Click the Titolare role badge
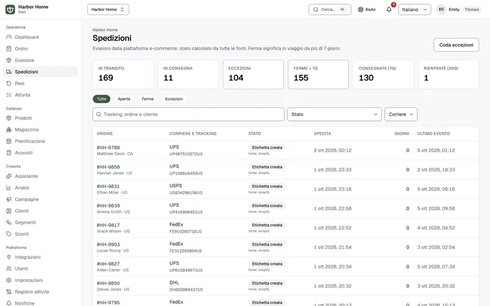This screenshot has height=306, width=490. point(472,9)
